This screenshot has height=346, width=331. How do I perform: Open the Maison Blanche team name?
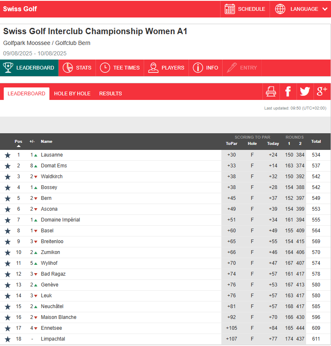[59, 317]
